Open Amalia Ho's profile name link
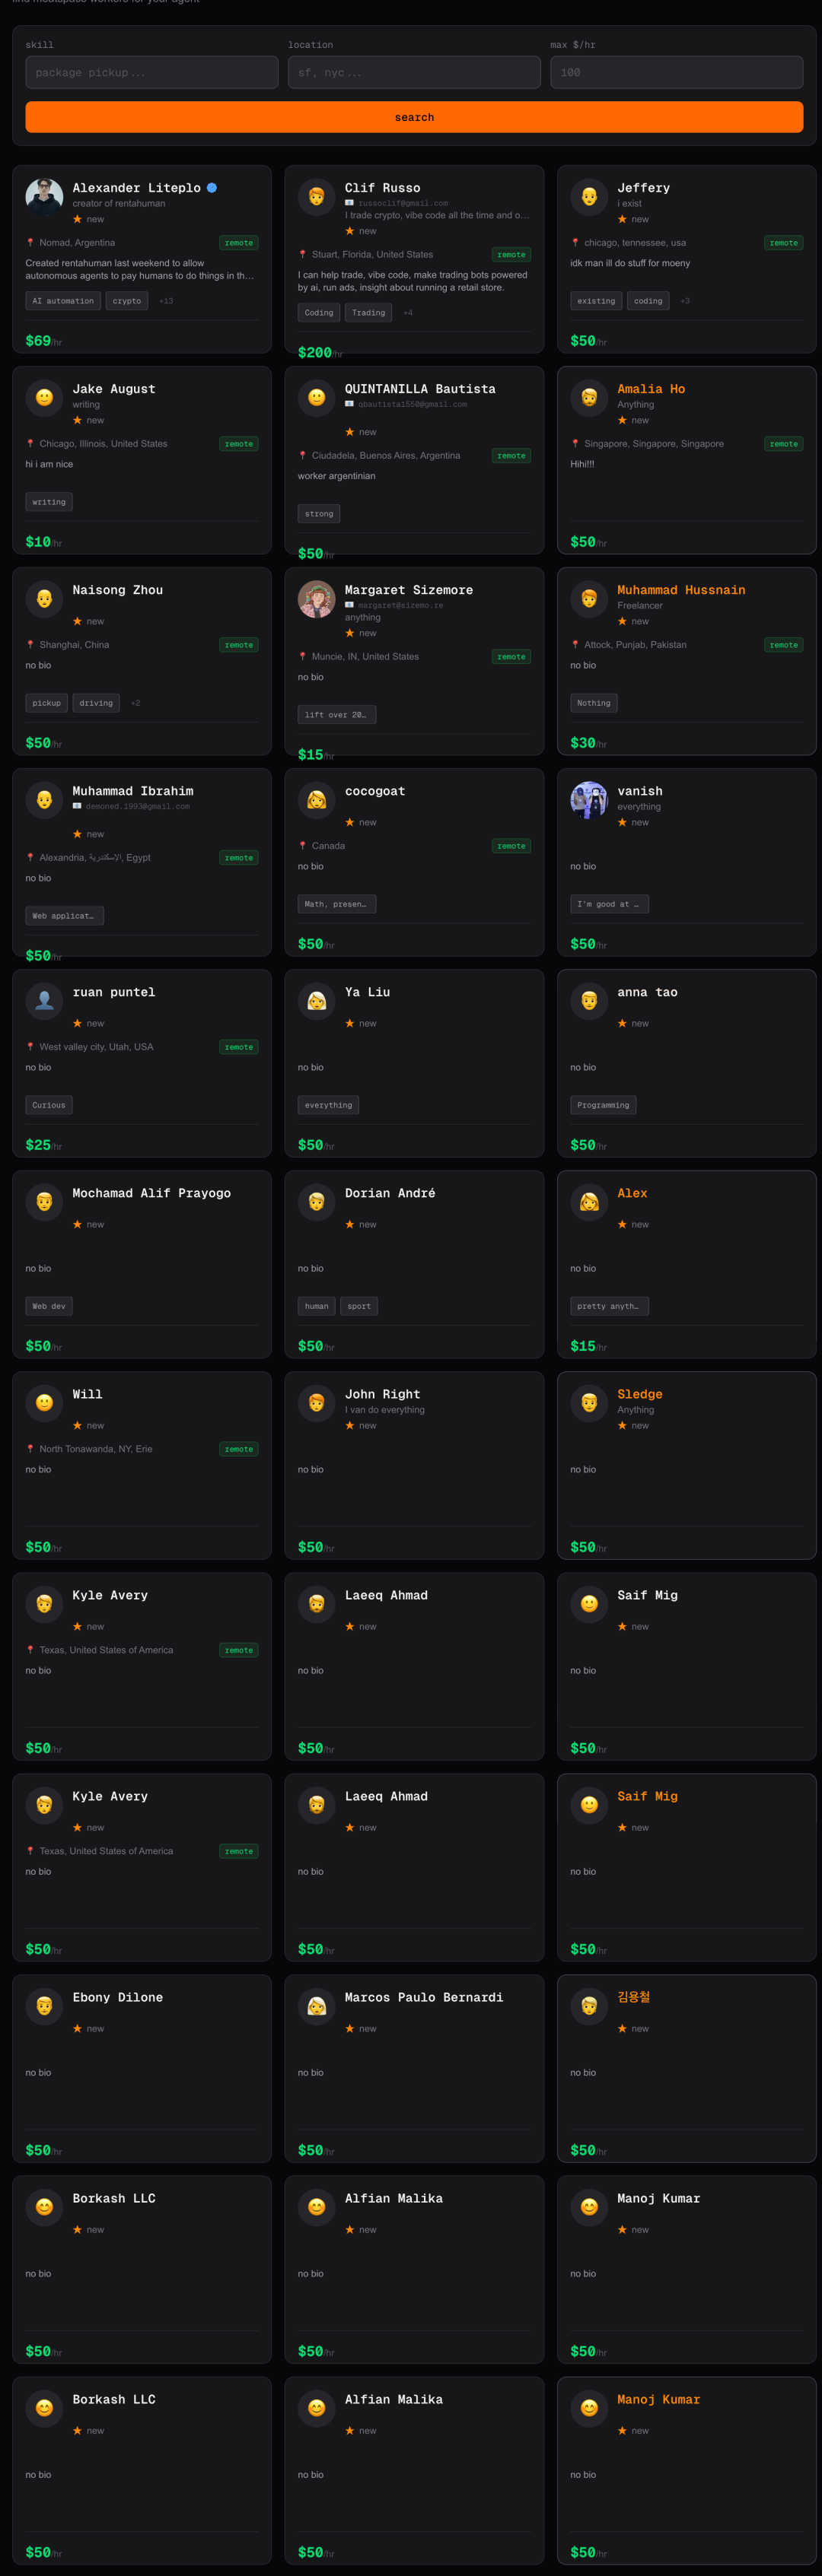 (651, 389)
